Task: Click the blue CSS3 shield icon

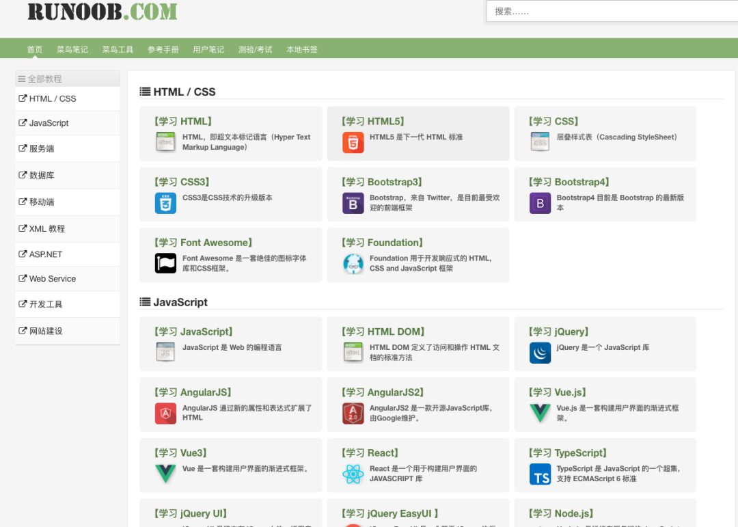Action: coord(165,203)
